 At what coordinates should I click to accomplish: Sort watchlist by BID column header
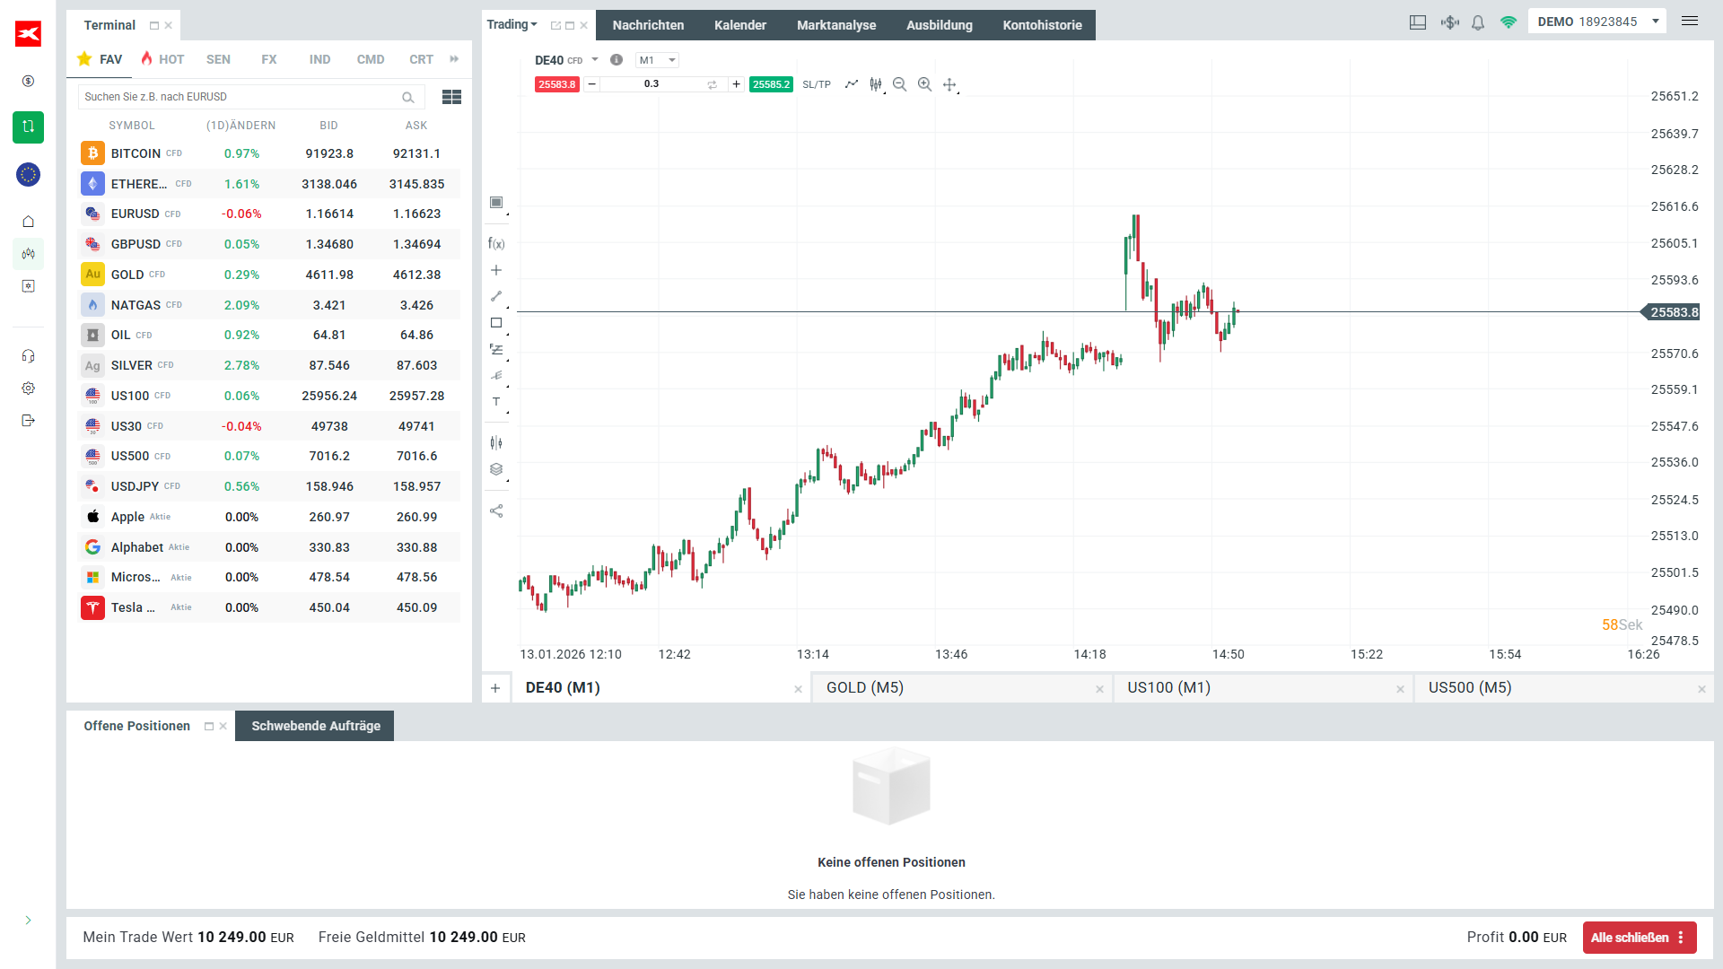pos(329,126)
